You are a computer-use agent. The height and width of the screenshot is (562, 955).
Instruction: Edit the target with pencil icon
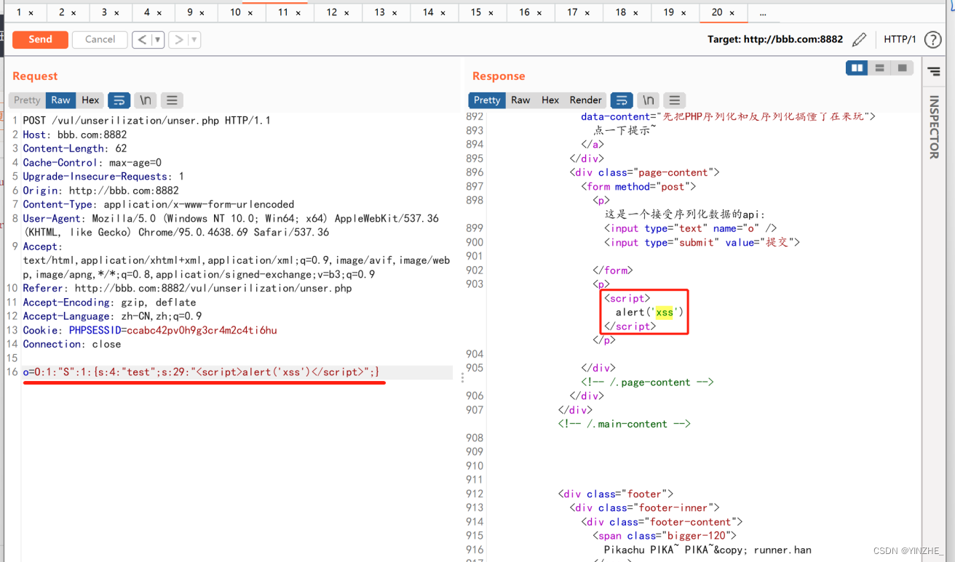pyautogui.click(x=860, y=39)
